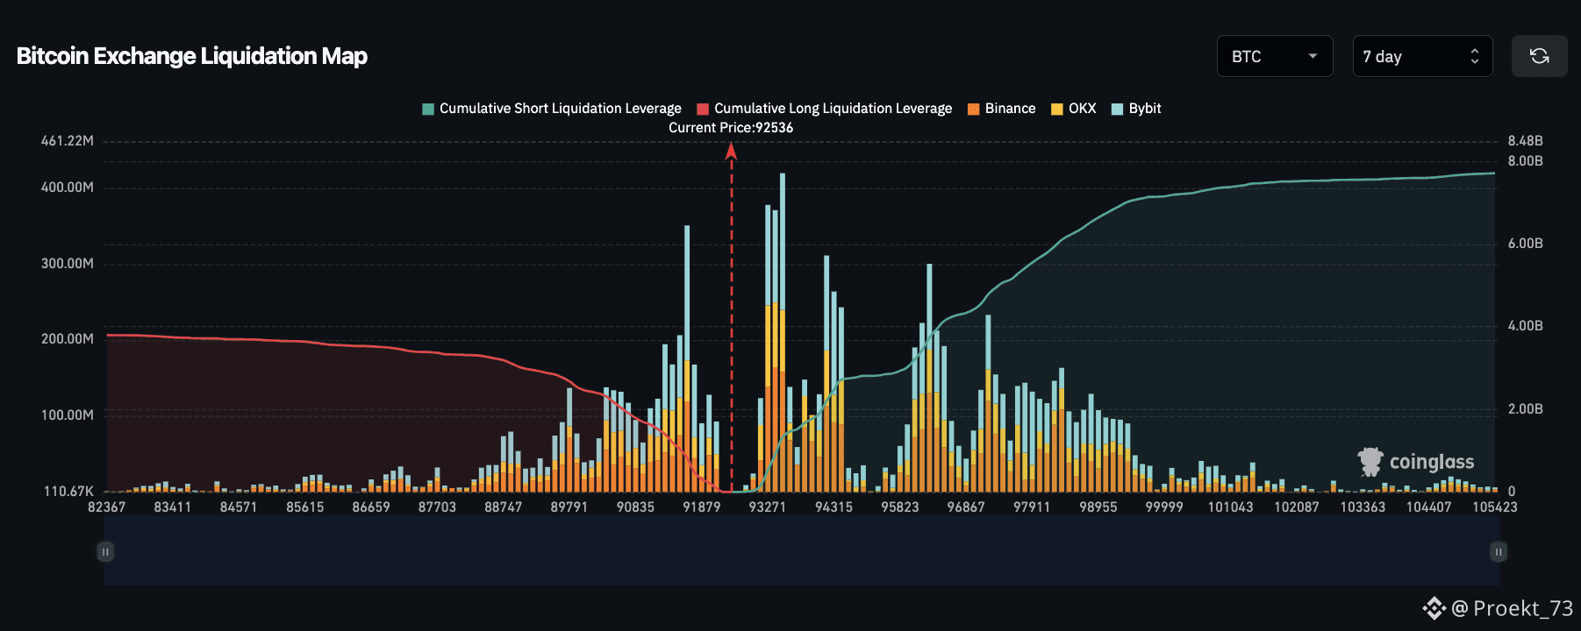The image size is (1581, 631).
Task: Click the 4.00B right axis label
Action: (1526, 326)
